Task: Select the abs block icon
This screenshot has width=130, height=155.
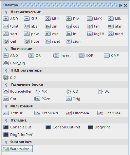Action: click(x=27, y=26)
